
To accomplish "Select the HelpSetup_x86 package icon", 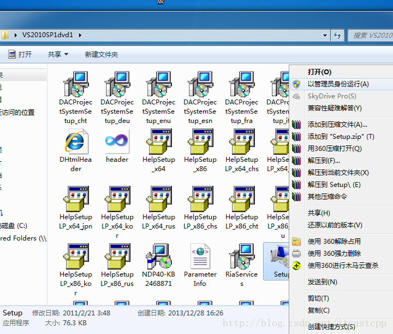I will click(x=200, y=141).
